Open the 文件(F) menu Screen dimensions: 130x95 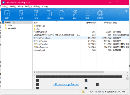point(5,7)
